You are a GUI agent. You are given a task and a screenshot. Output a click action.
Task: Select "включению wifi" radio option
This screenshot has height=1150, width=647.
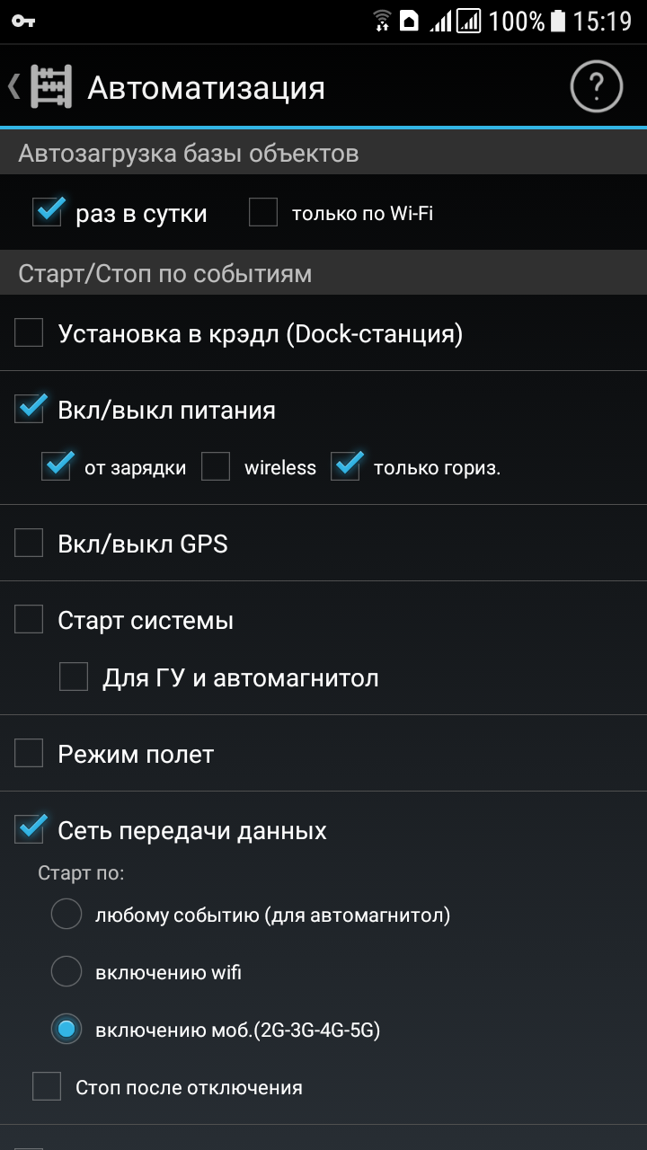[x=66, y=972]
